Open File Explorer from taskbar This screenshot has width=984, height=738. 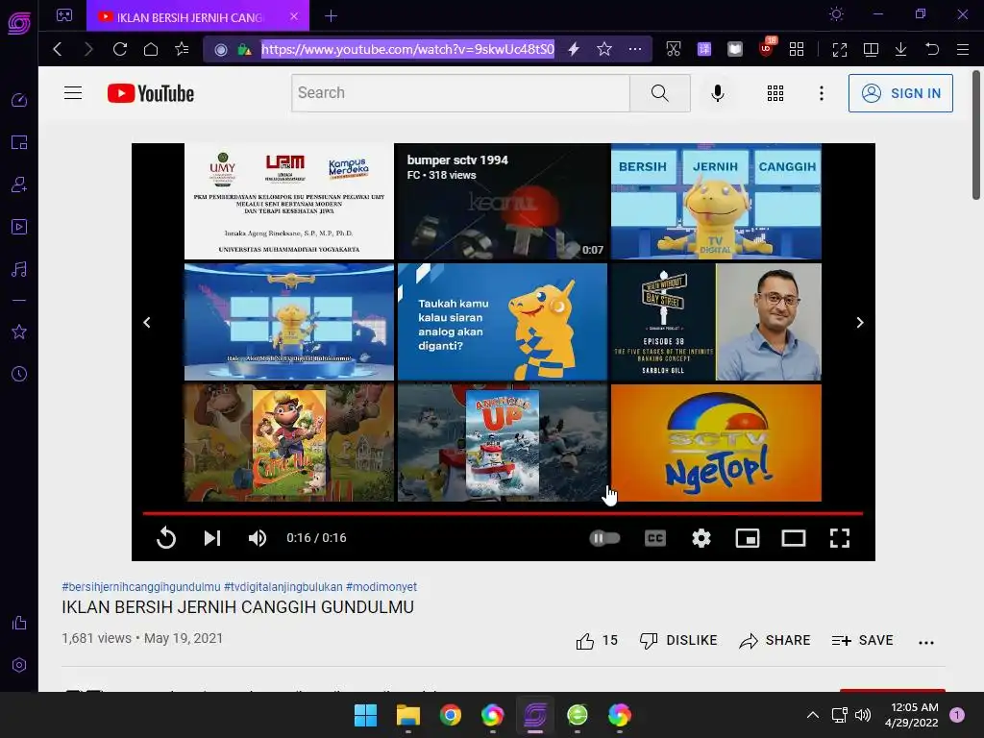point(407,715)
